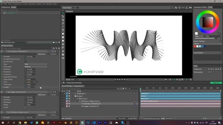This screenshot has width=223, height=125.
Task: Open Oscillator Falloffs tab
Action: click(x=53, y=54)
